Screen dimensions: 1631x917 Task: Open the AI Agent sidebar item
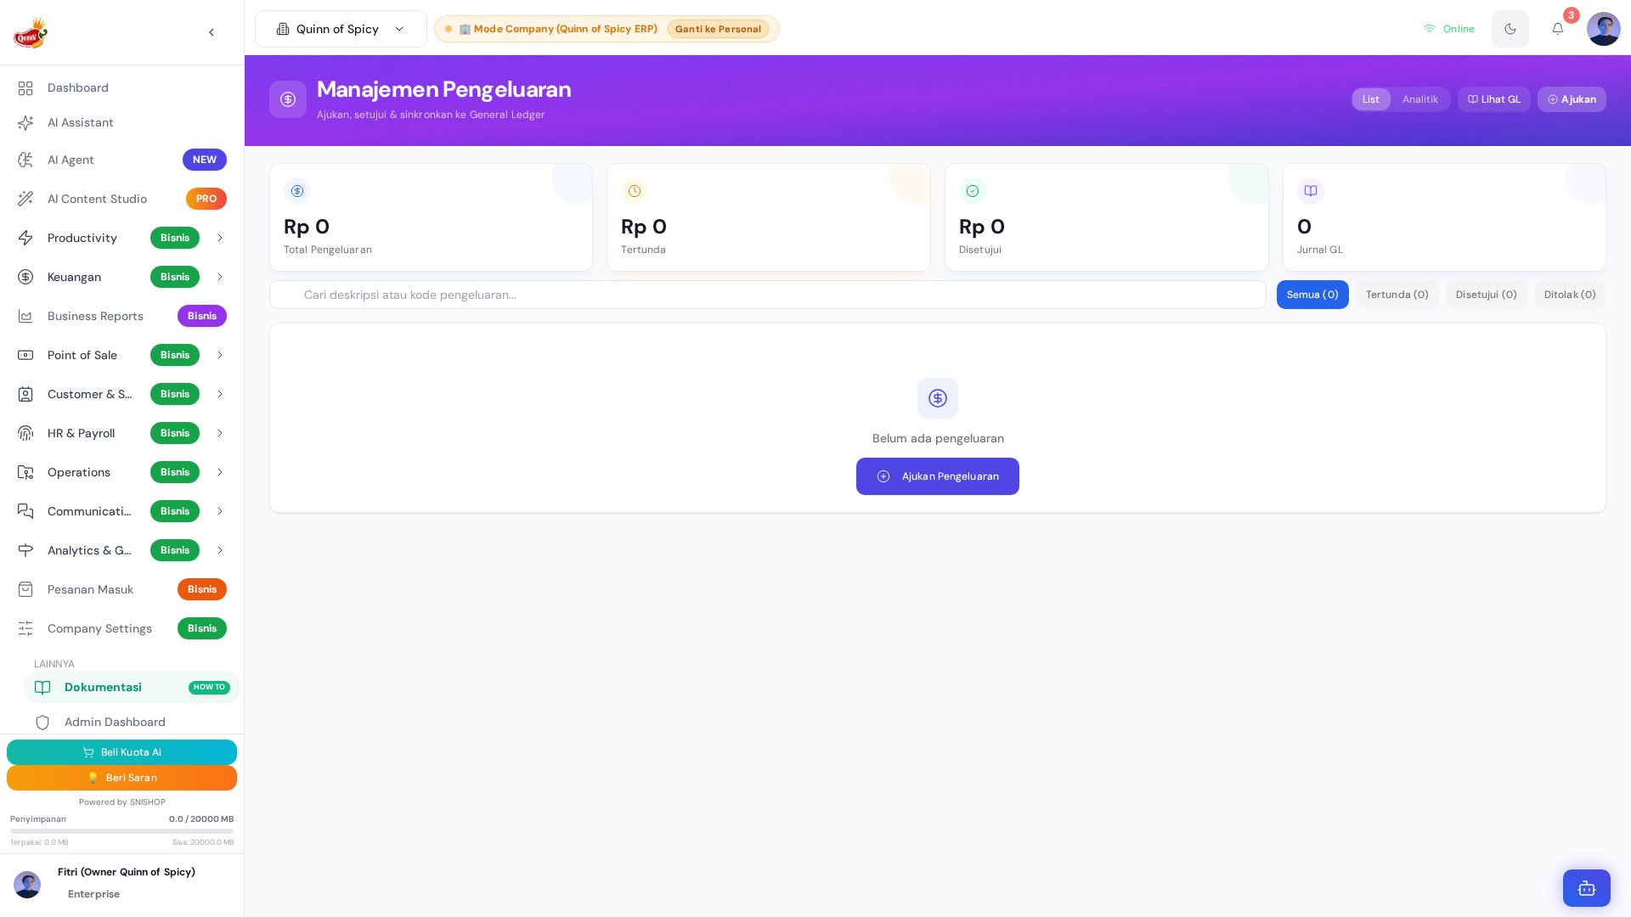point(122,160)
